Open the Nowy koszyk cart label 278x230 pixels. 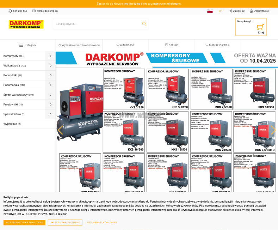(244, 21)
